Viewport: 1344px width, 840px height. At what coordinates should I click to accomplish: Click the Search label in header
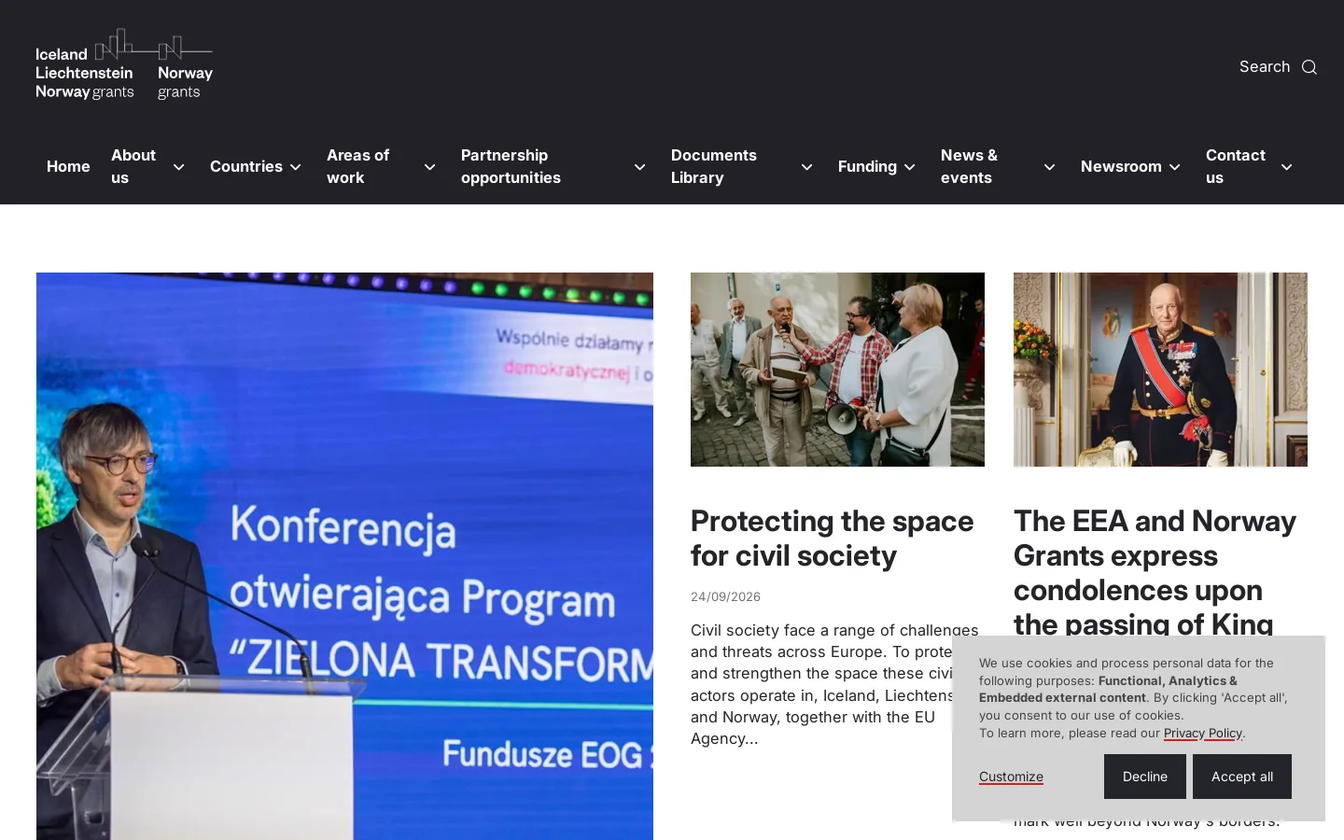pyautogui.click(x=1265, y=67)
